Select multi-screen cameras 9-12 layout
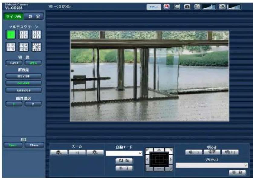The width and height of the screenshot is (253, 178). tap(11, 47)
